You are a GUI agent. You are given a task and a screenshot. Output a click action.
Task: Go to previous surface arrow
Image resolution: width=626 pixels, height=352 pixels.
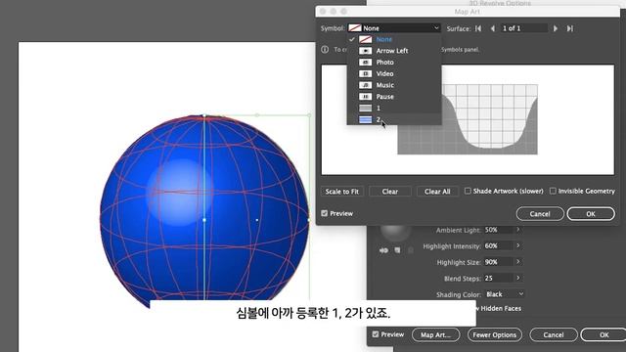click(x=493, y=28)
